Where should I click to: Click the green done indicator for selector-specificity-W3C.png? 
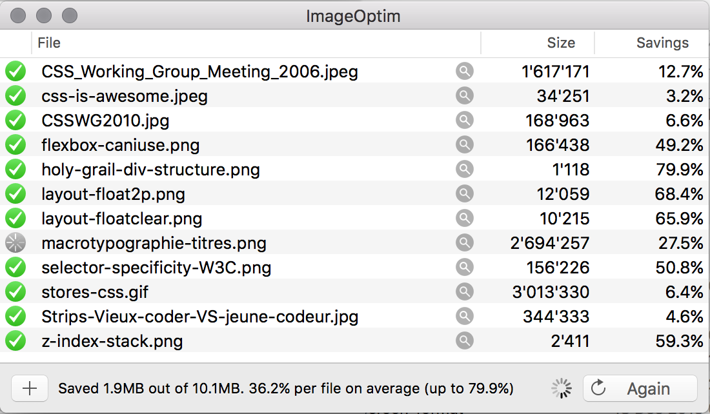(15, 267)
